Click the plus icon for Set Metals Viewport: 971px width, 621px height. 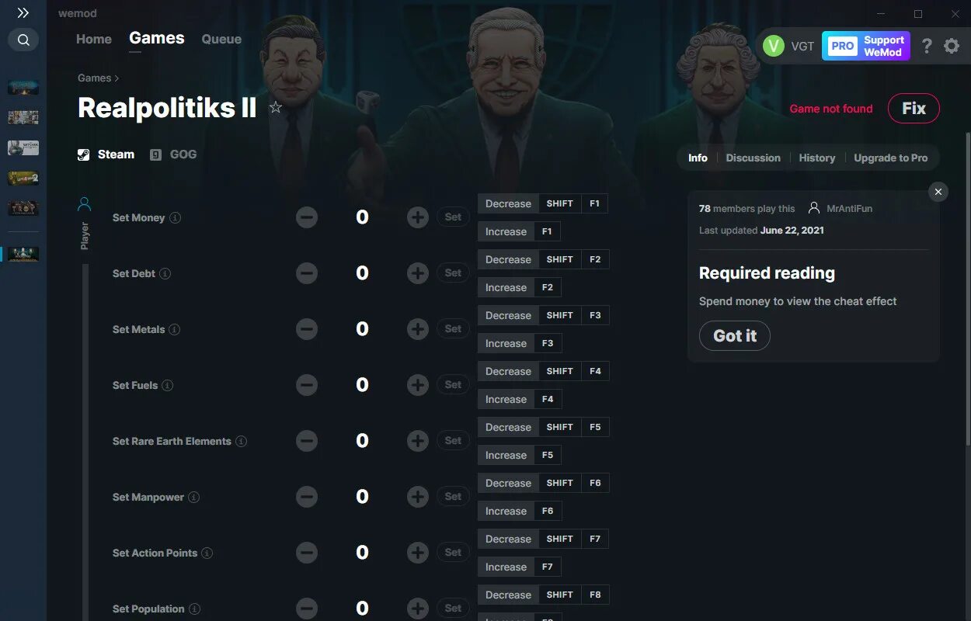point(418,329)
